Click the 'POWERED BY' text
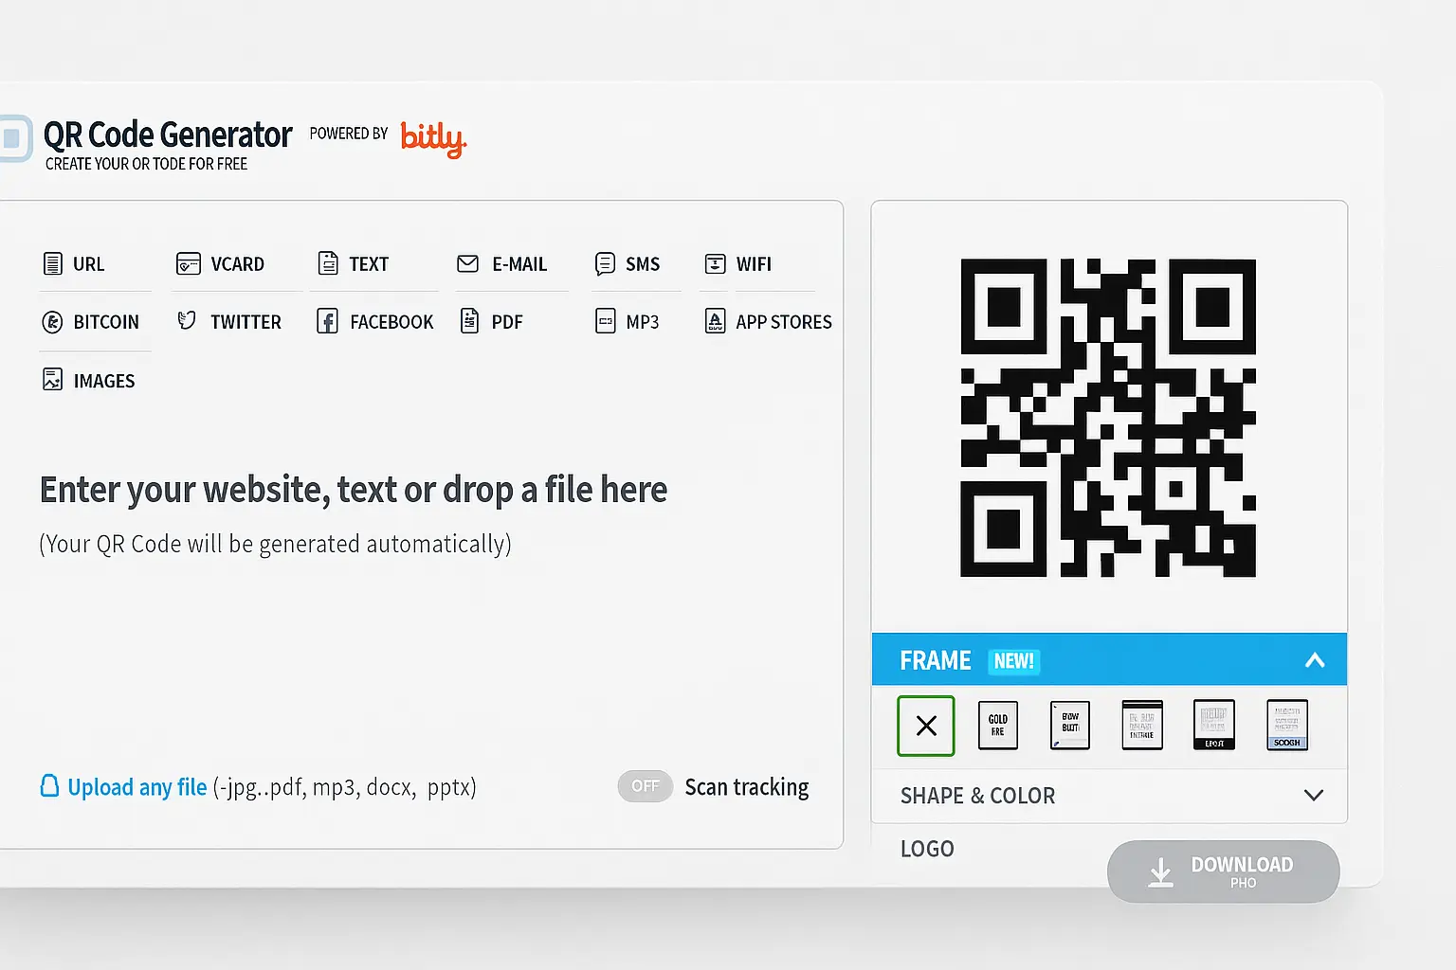Viewport: 1456px width, 970px height. tap(349, 134)
